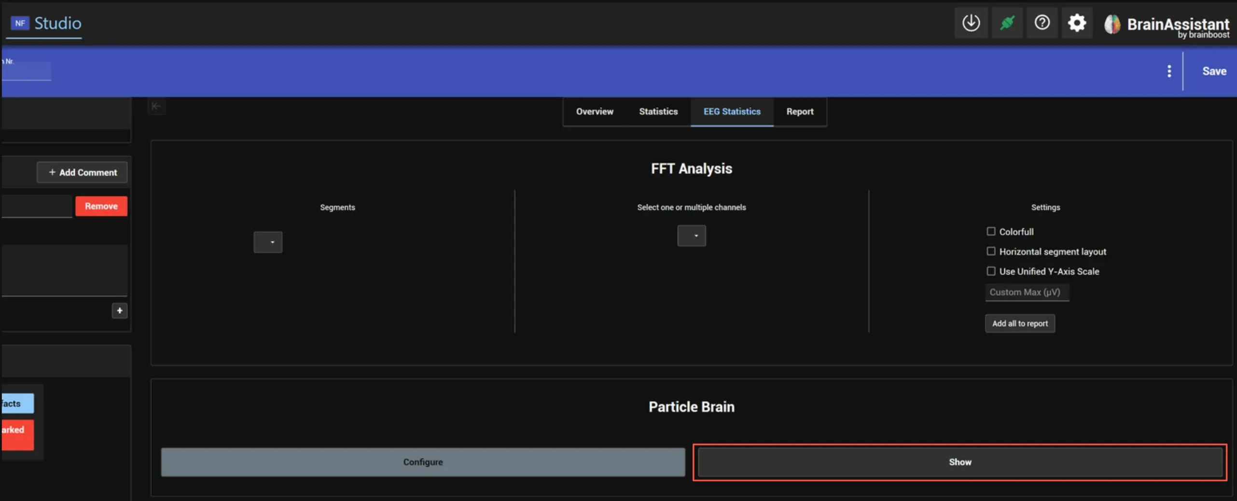The height and width of the screenshot is (501, 1237).
Task: Enable the Colorfull checkbox
Action: 990,231
